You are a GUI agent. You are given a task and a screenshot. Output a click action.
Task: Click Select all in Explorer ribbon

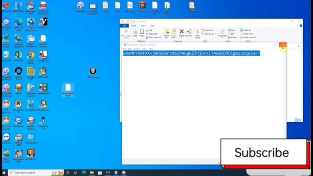click(246, 30)
